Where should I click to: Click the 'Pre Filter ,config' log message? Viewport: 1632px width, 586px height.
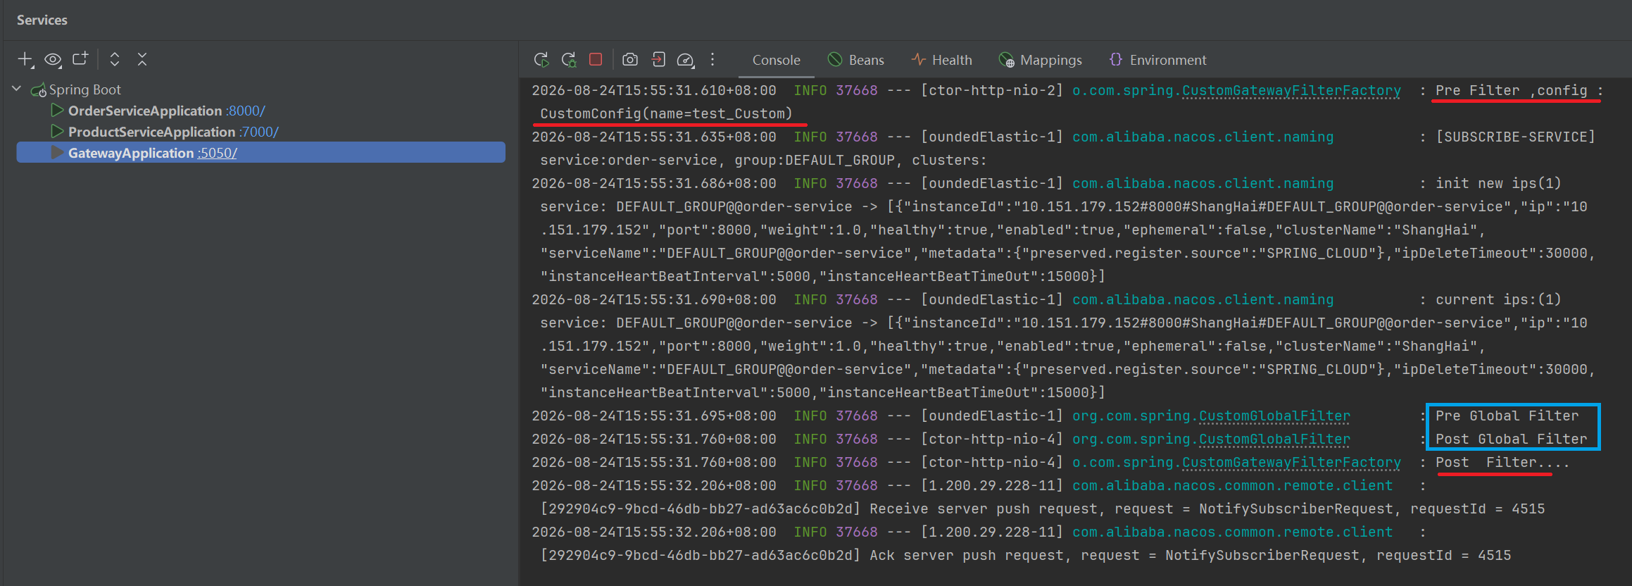[x=1511, y=90]
